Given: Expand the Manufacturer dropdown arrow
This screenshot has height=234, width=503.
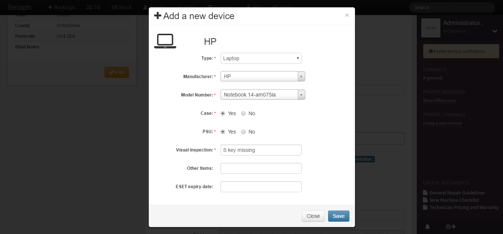Looking at the screenshot, I should 301,77.
